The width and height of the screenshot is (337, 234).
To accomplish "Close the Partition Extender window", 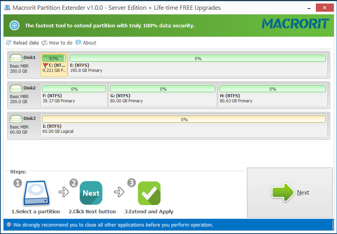I will pos(325,8).
